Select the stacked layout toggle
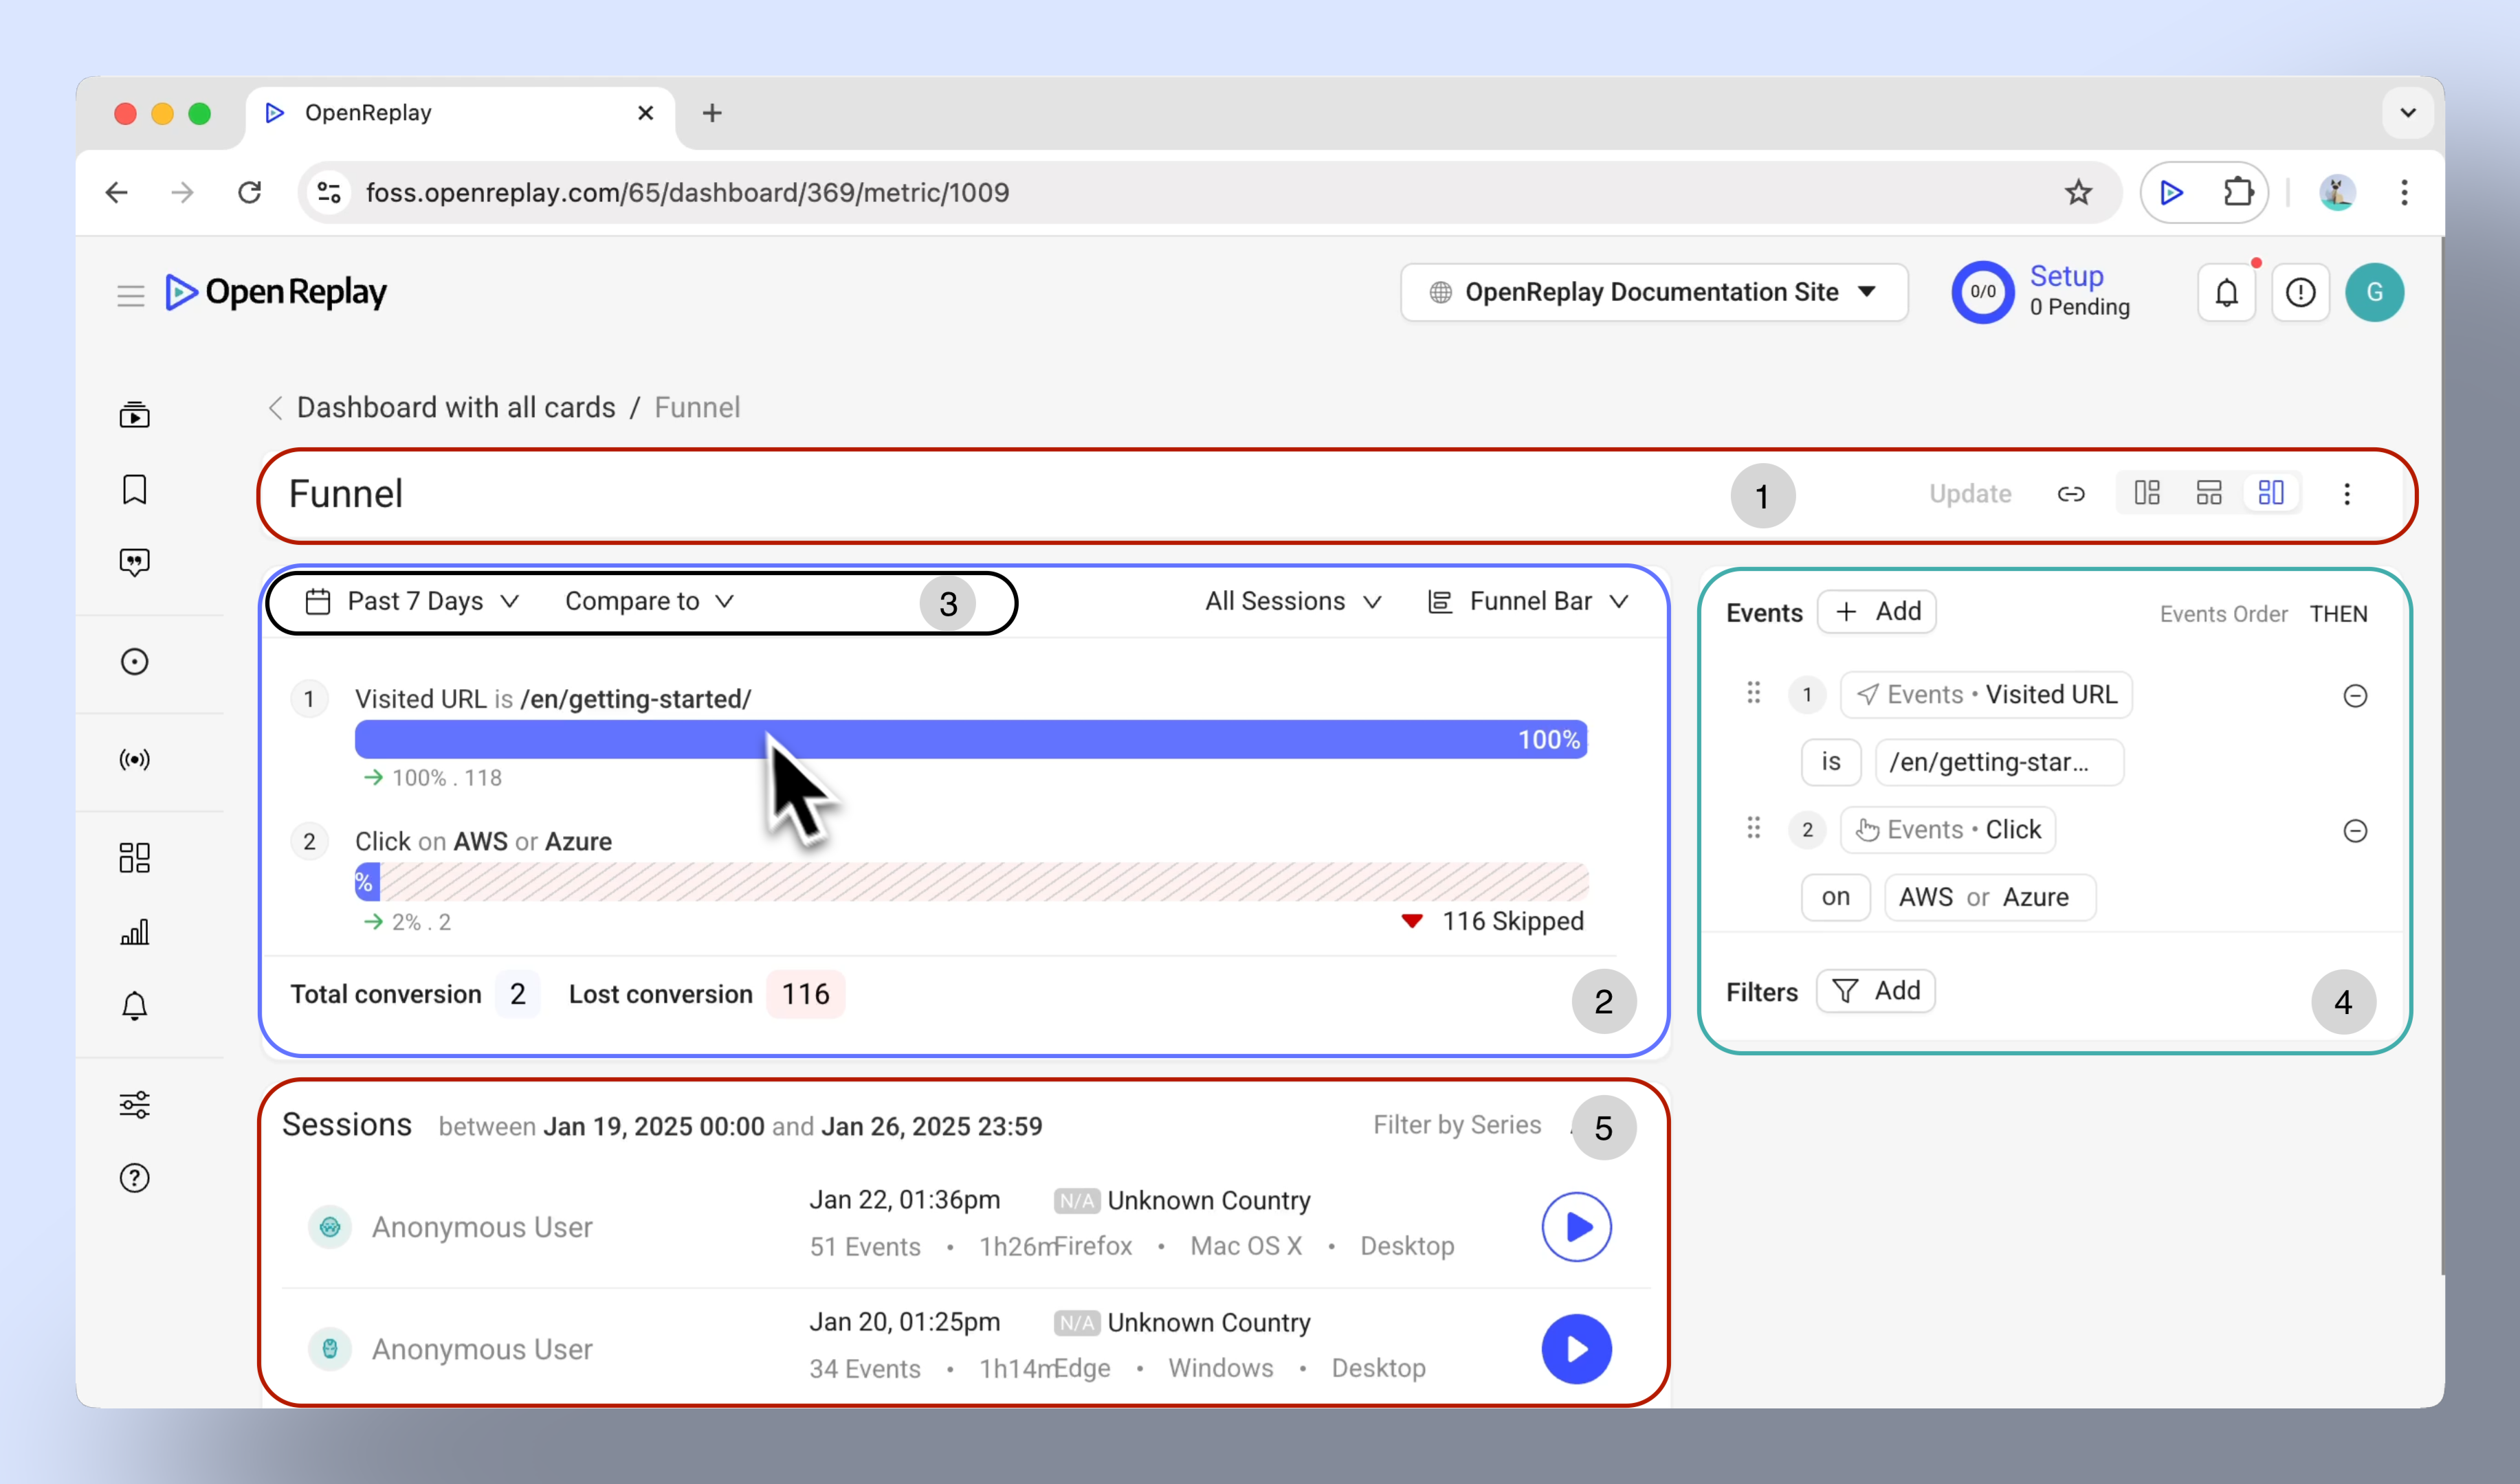 tap(2208, 493)
